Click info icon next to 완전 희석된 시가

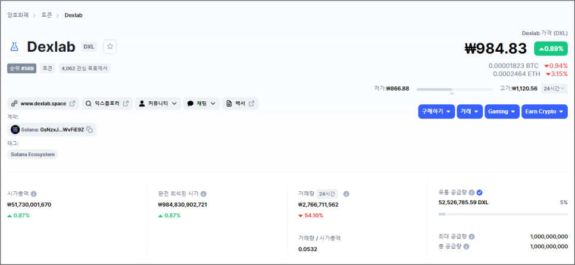click(x=204, y=194)
